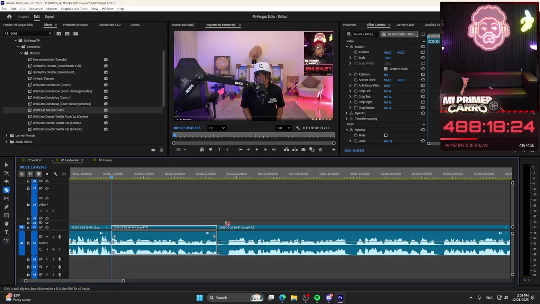The image size is (540, 304).
Task: Go to the Export workspace
Action: pyautogui.click(x=49, y=16)
